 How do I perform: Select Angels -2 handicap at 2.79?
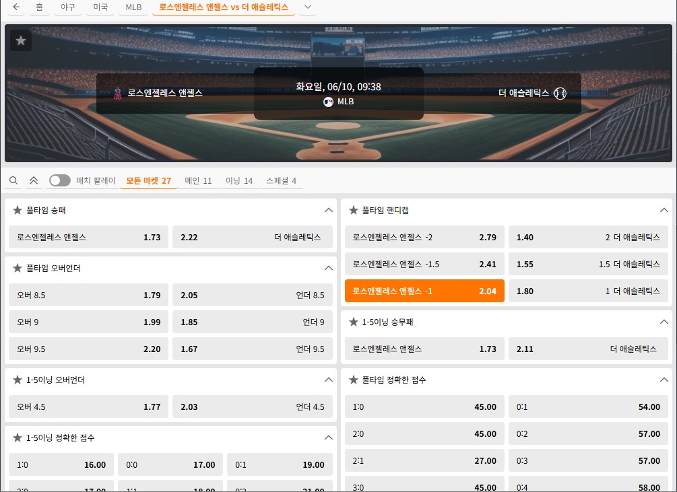click(424, 237)
